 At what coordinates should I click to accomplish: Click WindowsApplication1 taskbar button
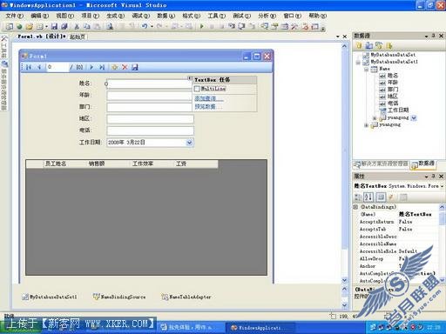click(260, 328)
